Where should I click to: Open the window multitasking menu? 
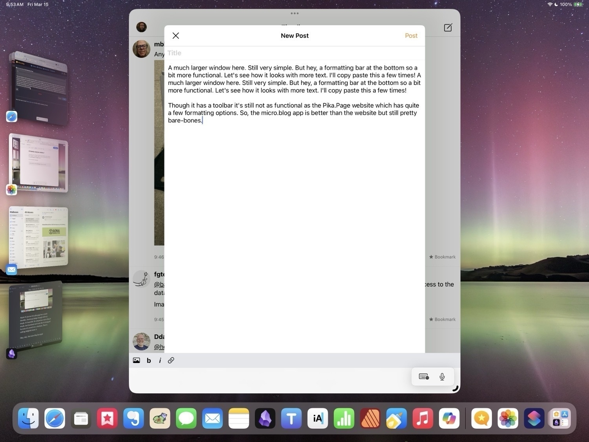click(294, 13)
